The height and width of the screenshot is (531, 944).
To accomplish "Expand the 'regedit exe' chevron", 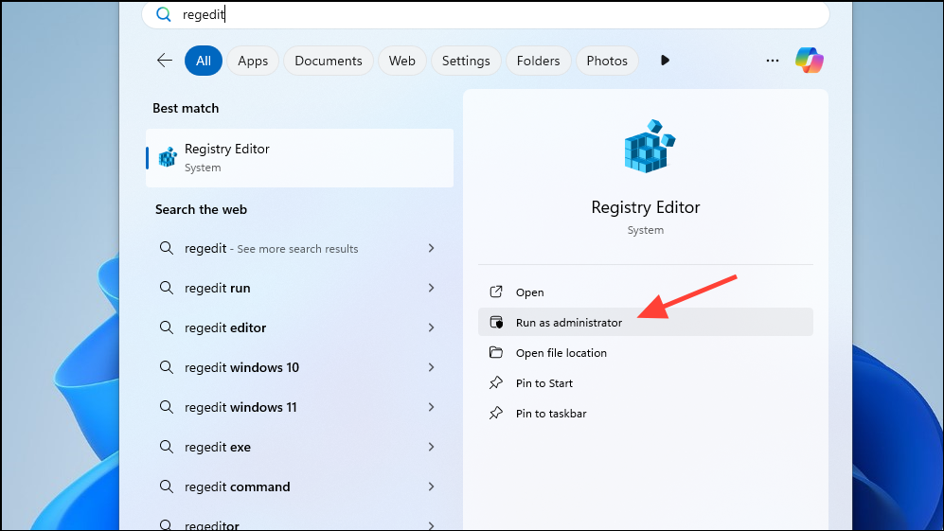I will 431,447.
